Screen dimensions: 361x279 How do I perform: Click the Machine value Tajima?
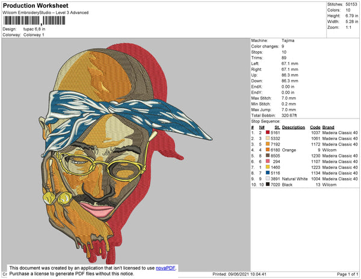click(x=288, y=40)
